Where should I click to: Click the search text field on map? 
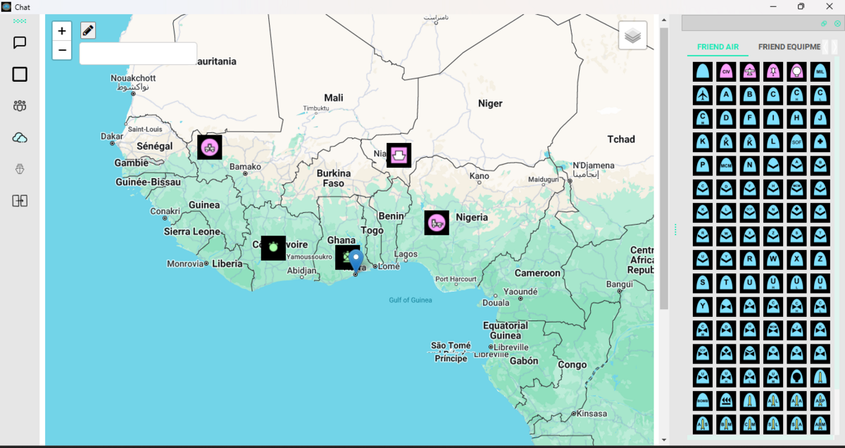point(138,54)
